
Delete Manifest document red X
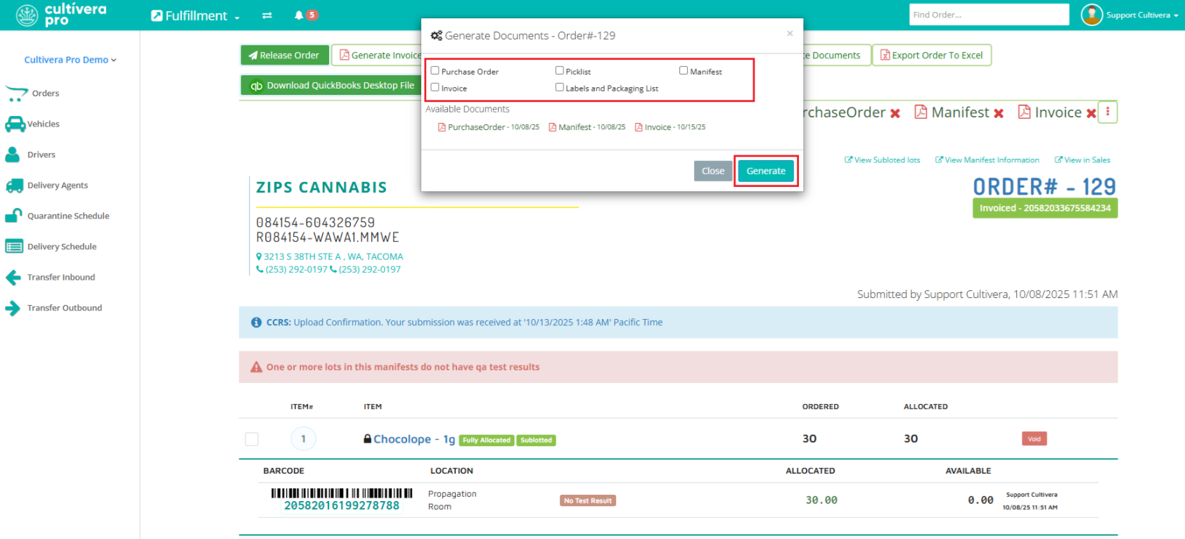[998, 113]
